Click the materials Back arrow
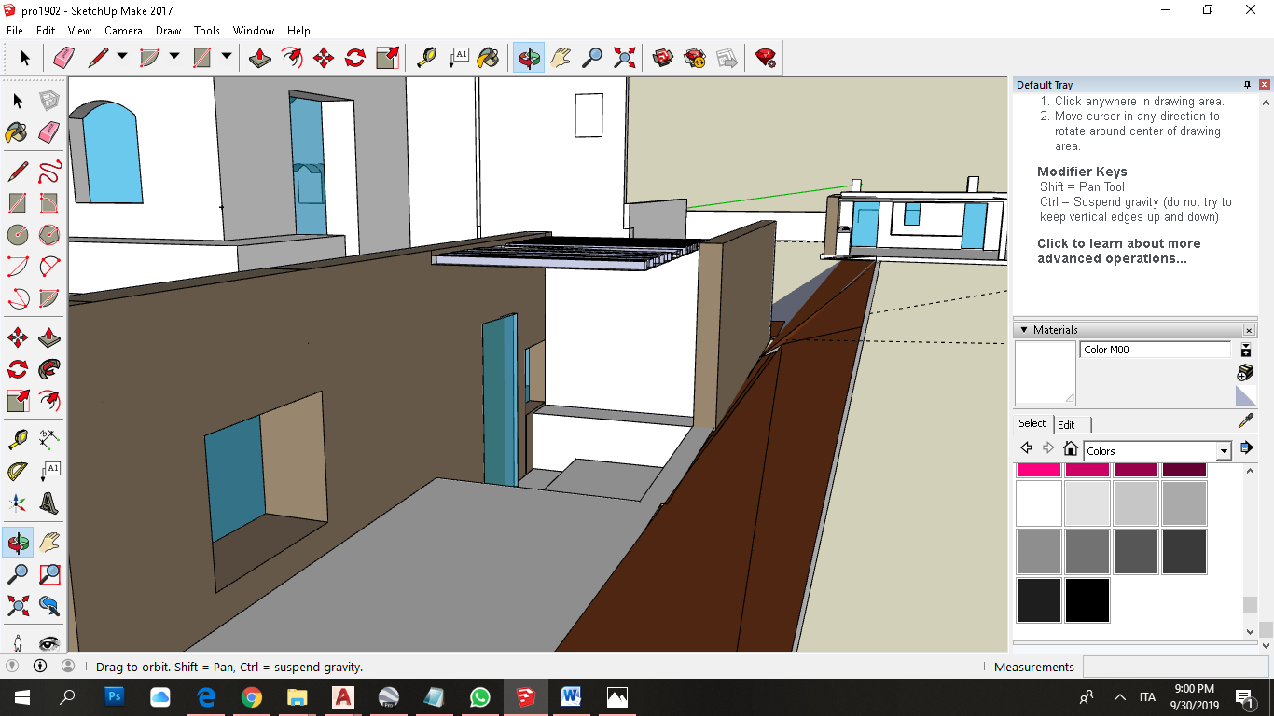Screen dimensions: 1274x716 point(1027,448)
